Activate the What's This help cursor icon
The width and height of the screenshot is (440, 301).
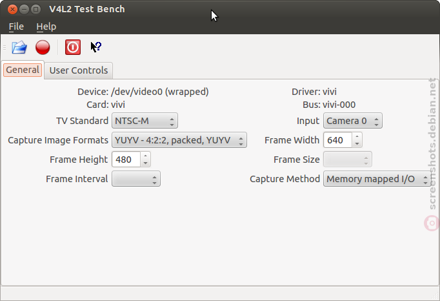(96, 47)
